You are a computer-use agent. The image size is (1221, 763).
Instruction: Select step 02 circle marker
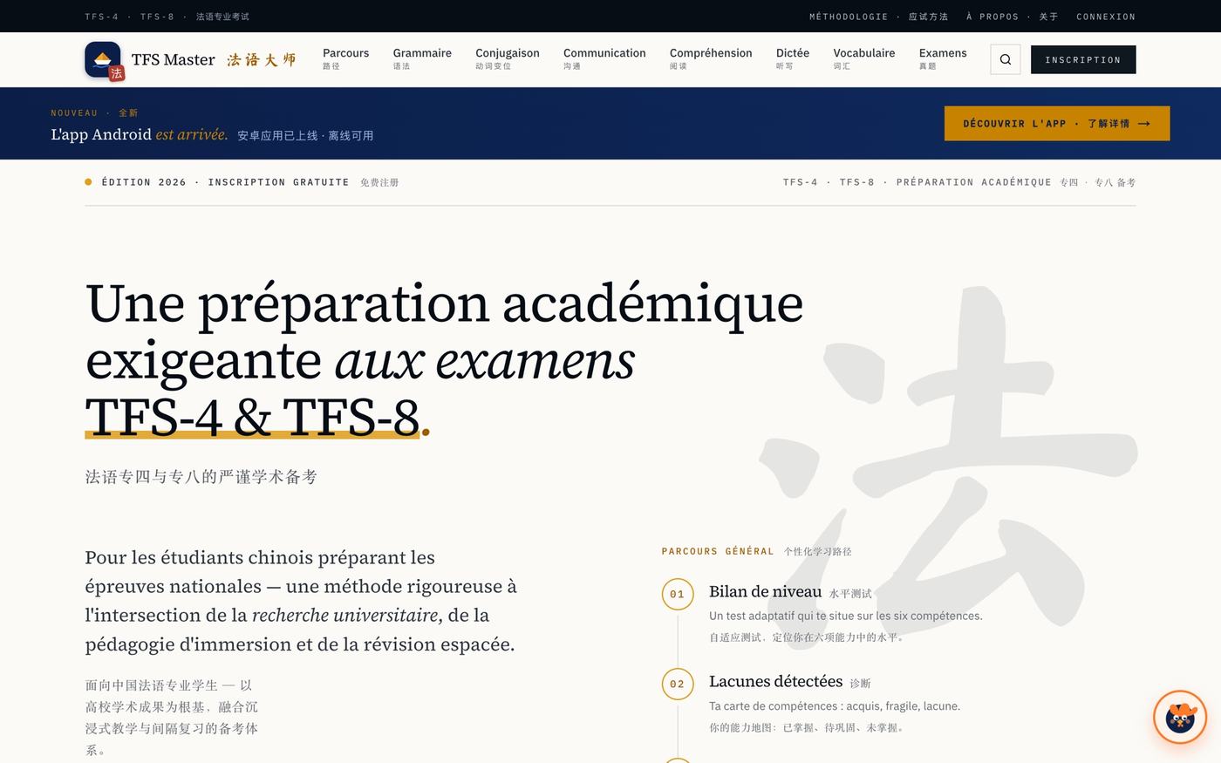click(678, 684)
